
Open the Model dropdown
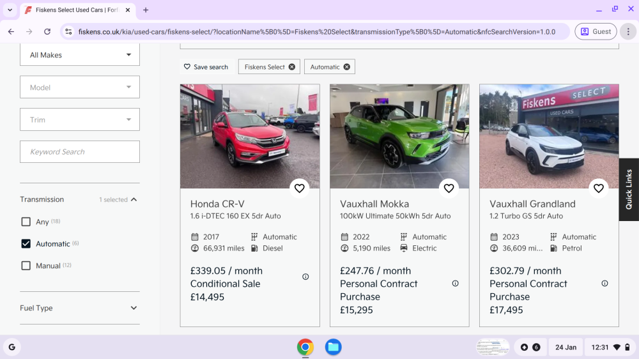coord(80,87)
